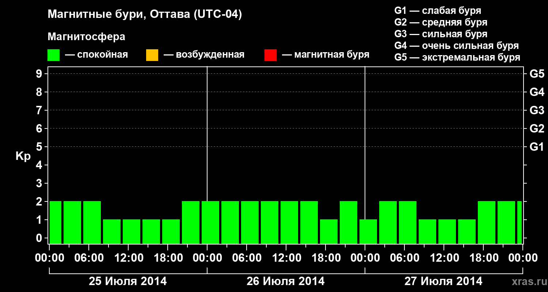This screenshot has width=548, height=292.
Task: Click the red 'магнитная буря' legend swatch
Action: pos(270,55)
